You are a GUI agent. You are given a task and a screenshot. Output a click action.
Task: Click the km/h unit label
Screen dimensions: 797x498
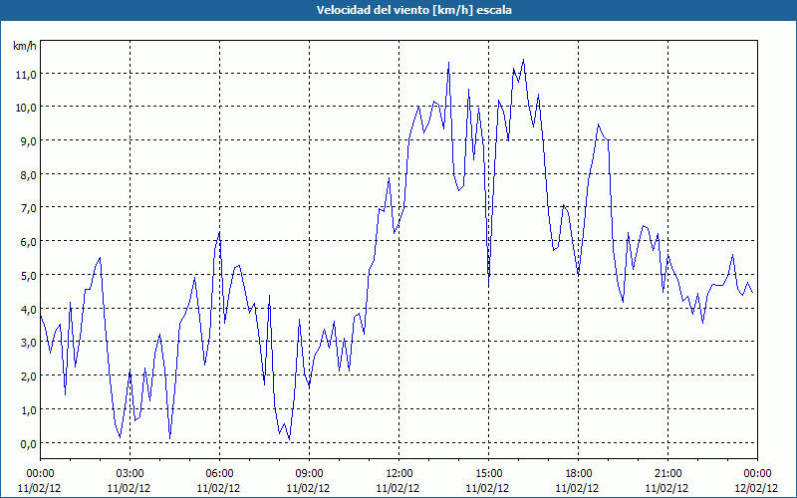(24, 46)
